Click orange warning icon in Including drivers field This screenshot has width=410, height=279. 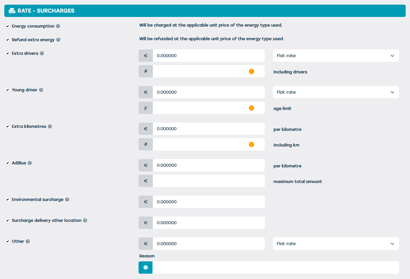click(x=252, y=71)
